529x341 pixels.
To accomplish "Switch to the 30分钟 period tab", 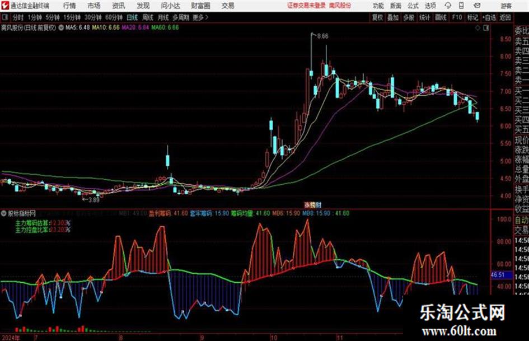I will point(93,17).
